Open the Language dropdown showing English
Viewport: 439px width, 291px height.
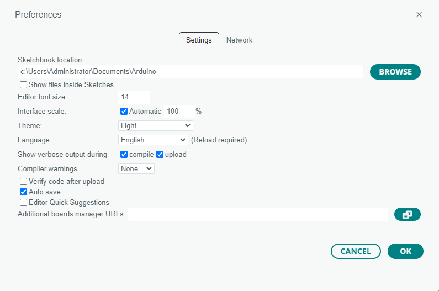tap(153, 140)
